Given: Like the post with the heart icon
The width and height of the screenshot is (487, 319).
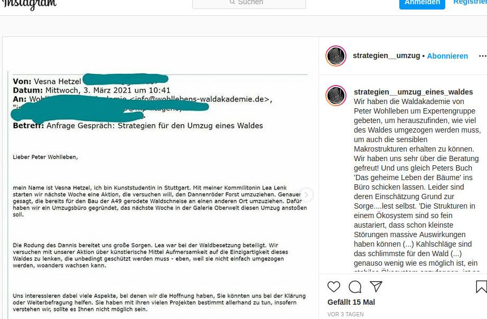Looking at the screenshot, I should tap(334, 287).
